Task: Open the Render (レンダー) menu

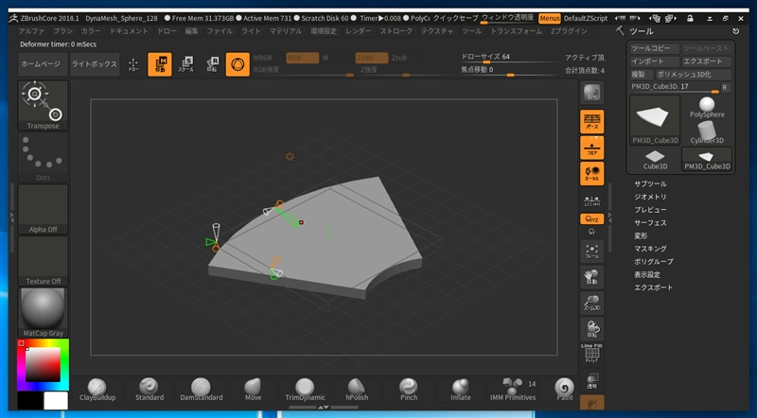Action: 359,31
